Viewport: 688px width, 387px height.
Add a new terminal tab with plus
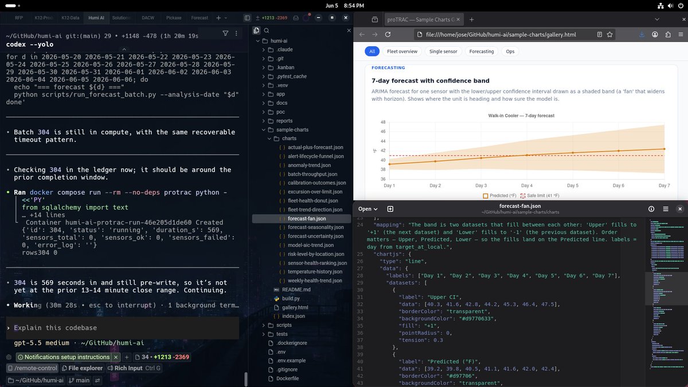(218, 18)
